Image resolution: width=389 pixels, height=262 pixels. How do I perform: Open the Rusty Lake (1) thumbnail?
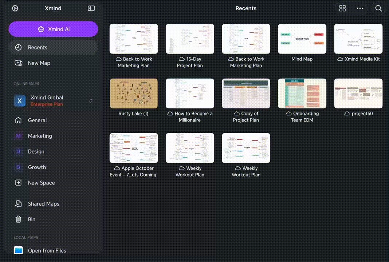click(134, 94)
